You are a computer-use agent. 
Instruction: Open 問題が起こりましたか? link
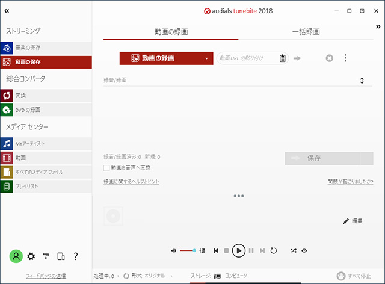pyautogui.click(x=350, y=181)
